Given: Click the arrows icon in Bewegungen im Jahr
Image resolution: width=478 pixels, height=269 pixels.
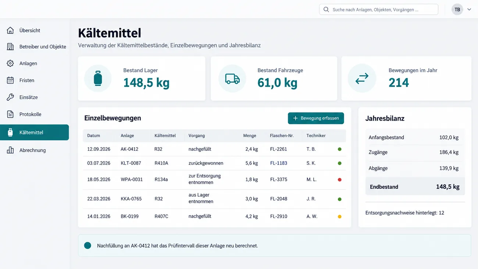Looking at the screenshot, I should 362,78.
